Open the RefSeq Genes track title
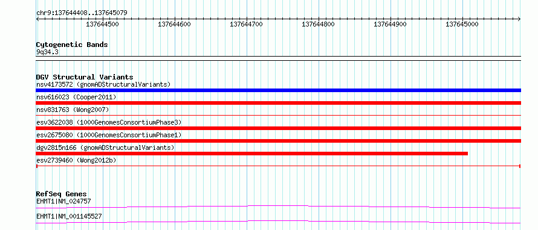This screenshot has height=230, width=538. [62, 194]
